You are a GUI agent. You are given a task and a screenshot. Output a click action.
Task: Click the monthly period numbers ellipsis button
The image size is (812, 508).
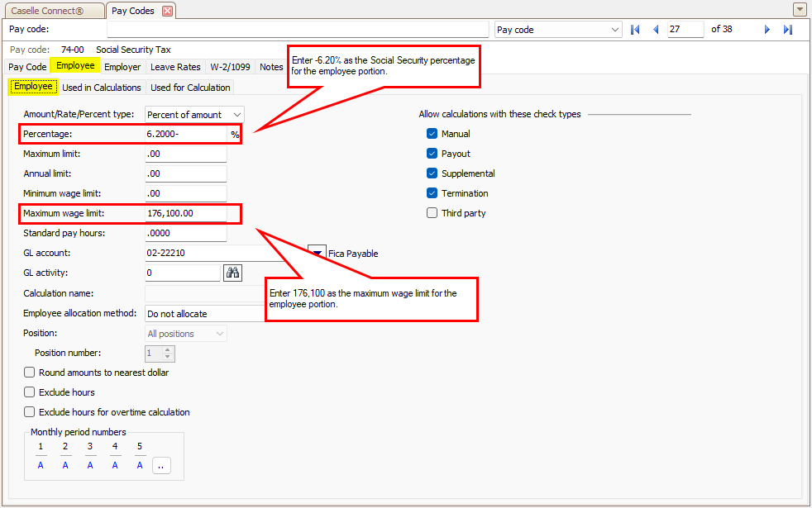coord(160,466)
